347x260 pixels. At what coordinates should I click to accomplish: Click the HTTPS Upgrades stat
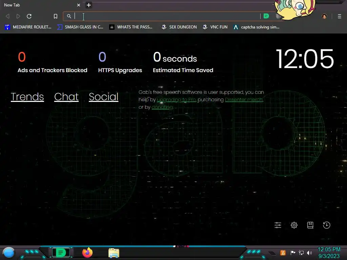[120, 62]
